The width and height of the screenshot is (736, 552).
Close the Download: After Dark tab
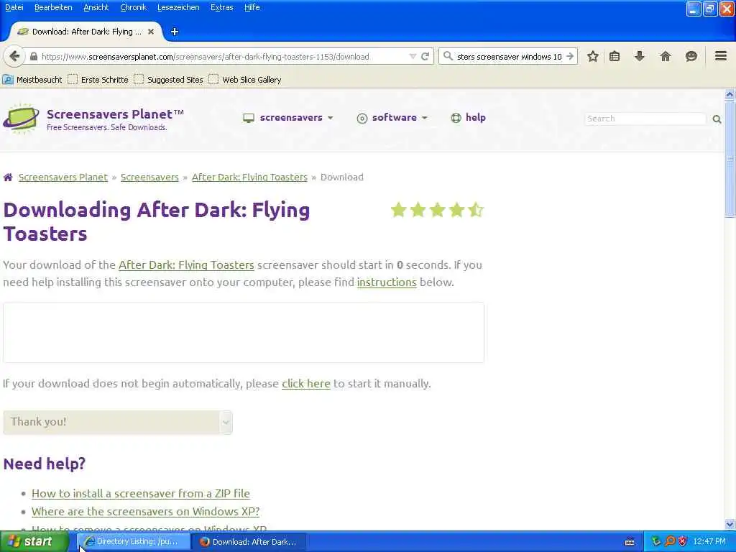coord(151,32)
